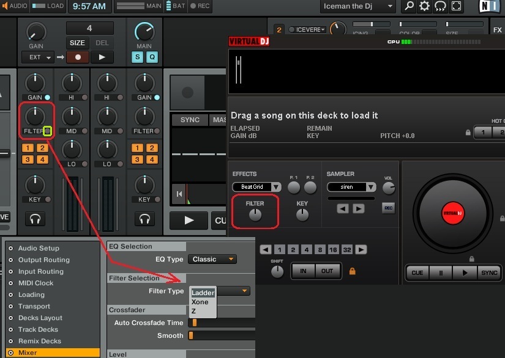
Task: Toggle headphone cue on left channel
Action: click(x=35, y=219)
